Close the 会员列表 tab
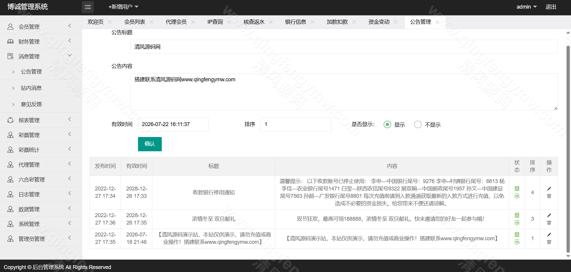Screen dimensions: 571x272 pos(151,22)
